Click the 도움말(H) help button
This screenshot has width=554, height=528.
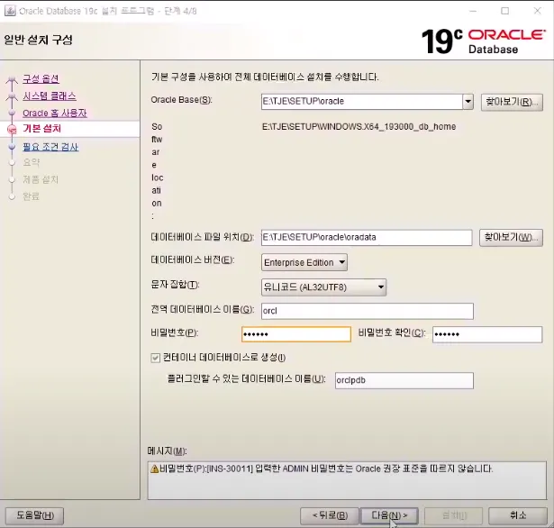[x=34, y=515]
